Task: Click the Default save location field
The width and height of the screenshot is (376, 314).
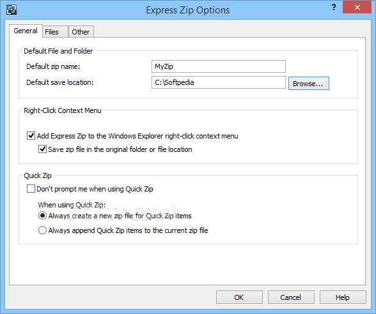Action: 219,82
